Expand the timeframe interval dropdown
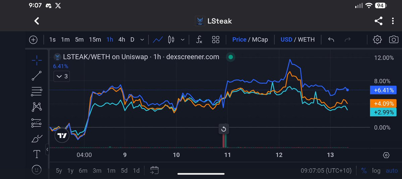Image resolution: width=402 pixels, height=179 pixels. (x=142, y=40)
